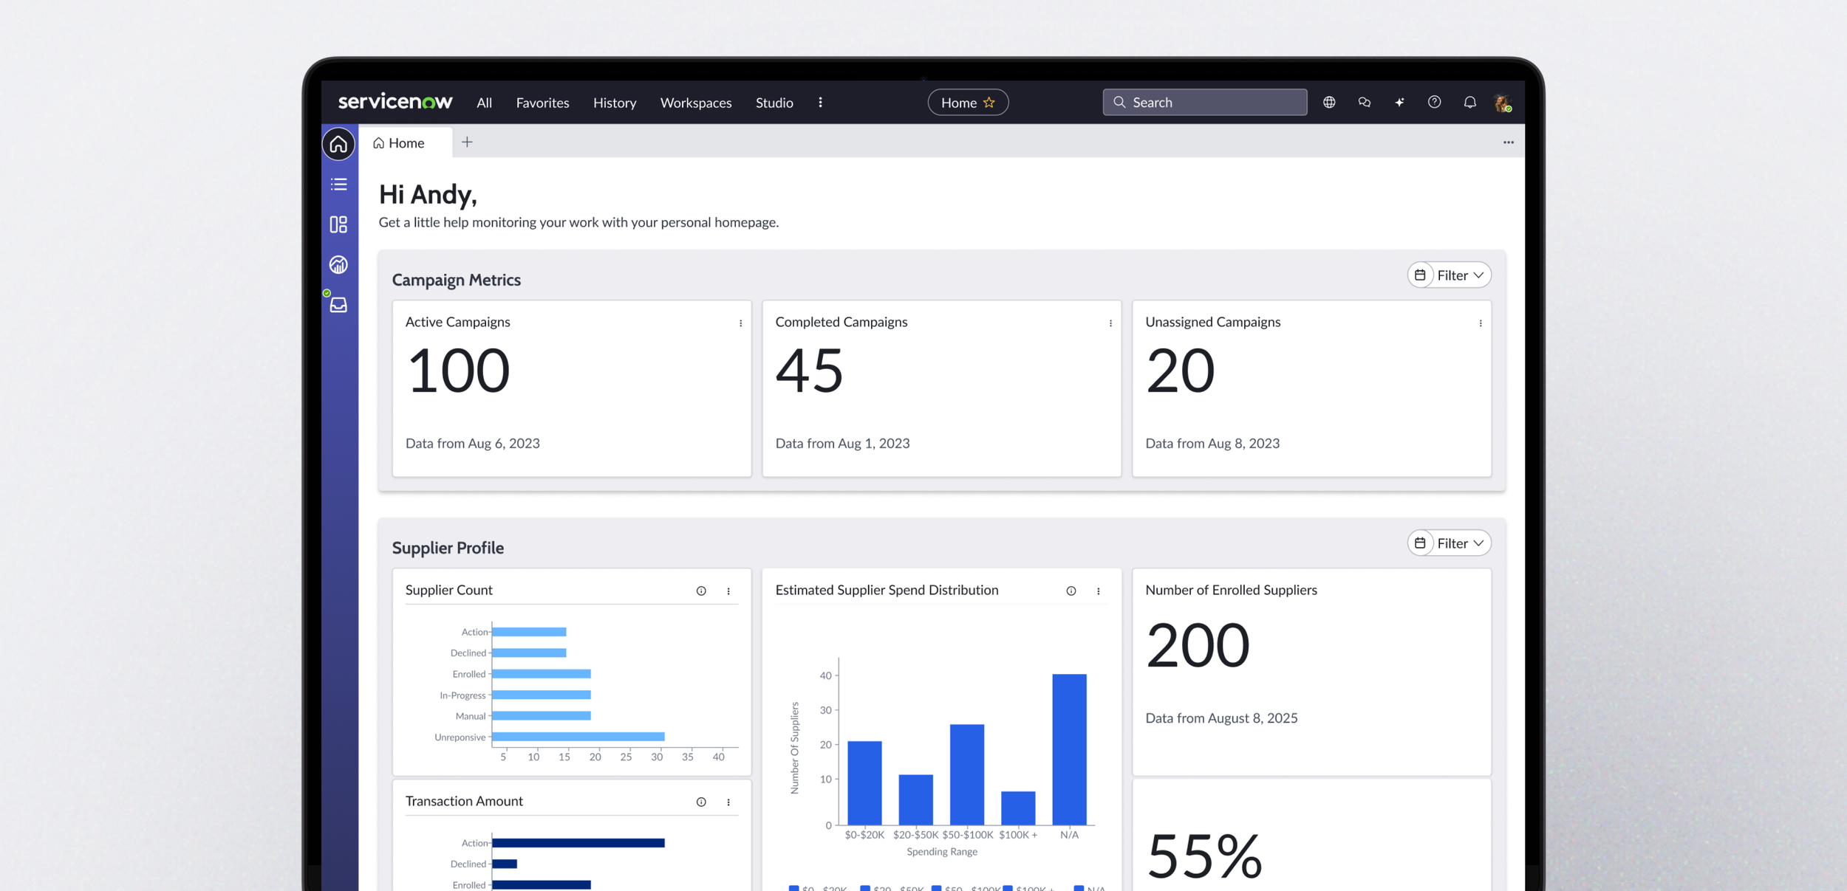The width and height of the screenshot is (1847, 891).
Task: Click the In-Progress bar in Supplier Count
Action: [542, 695]
